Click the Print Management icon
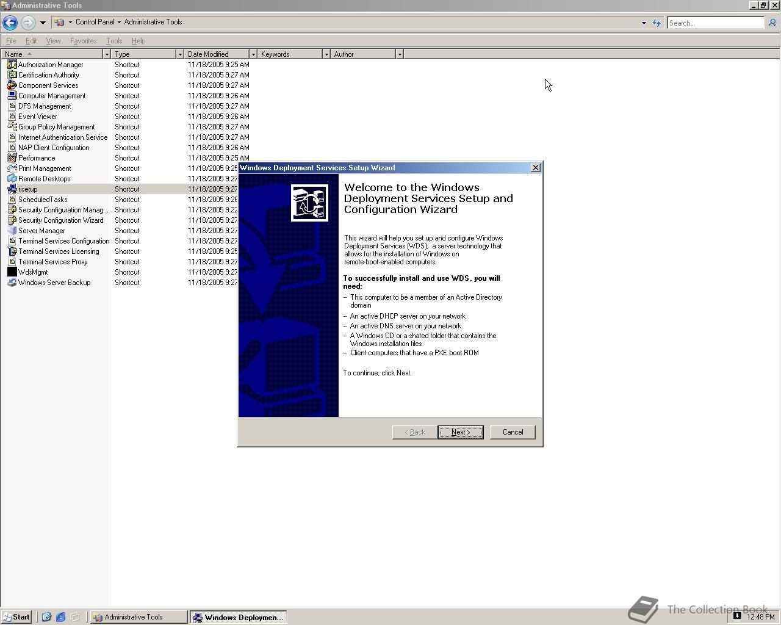The width and height of the screenshot is (781, 625). (x=12, y=168)
